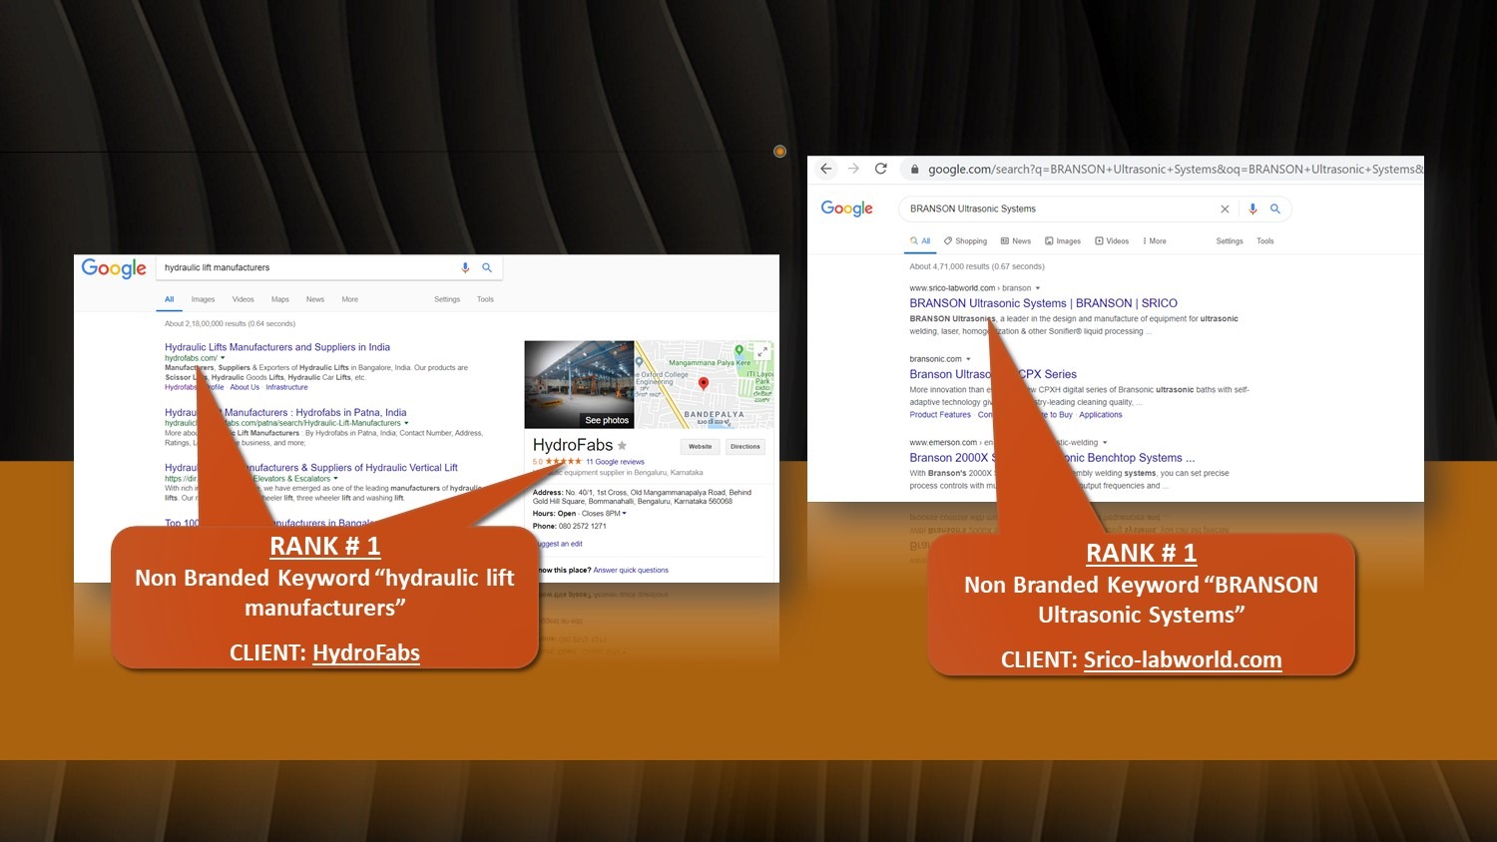Click the Google logo in the BRANSON search window
Screen dimensions: 1497x842
pyautogui.click(x=846, y=209)
